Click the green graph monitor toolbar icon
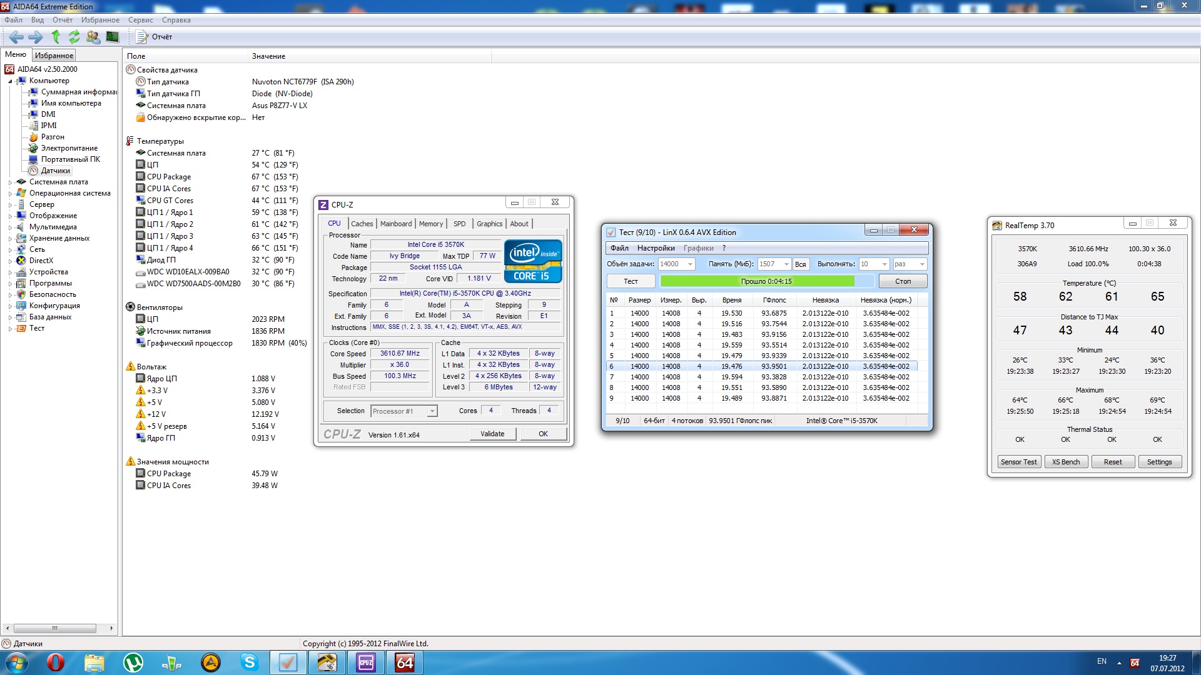 [x=113, y=37]
